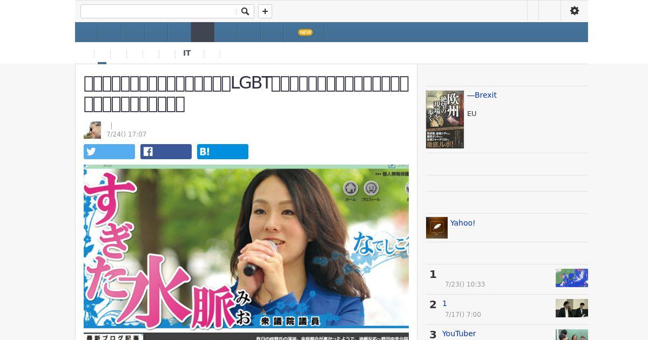Click thumbnail beside ranking item 2

pos(572,308)
